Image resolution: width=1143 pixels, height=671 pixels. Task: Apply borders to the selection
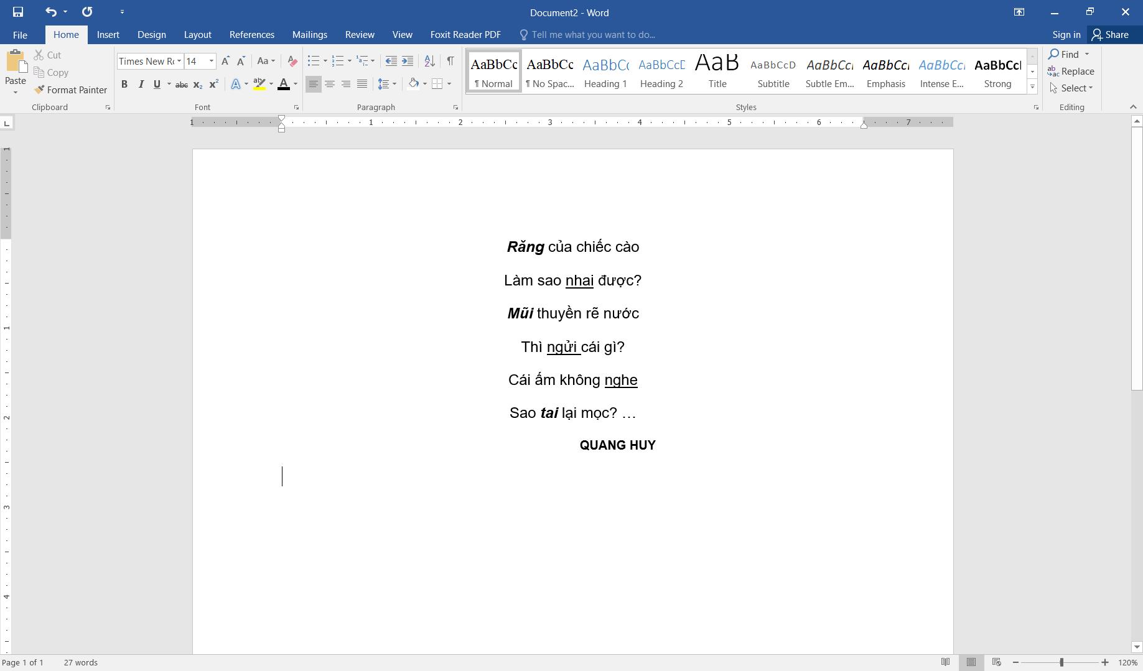[437, 84]
